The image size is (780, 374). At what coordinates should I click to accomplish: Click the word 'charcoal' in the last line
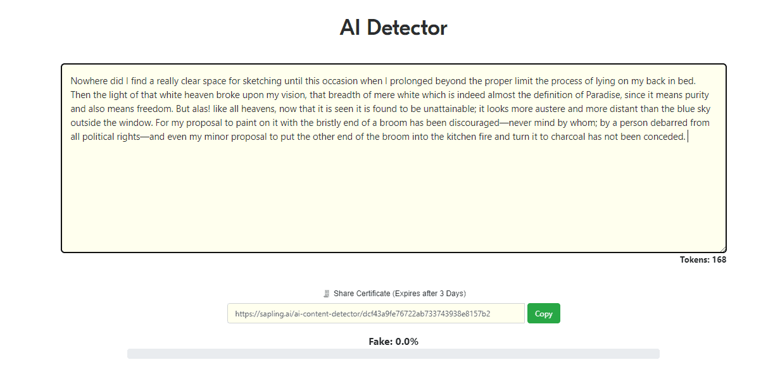[x=566, y=137]
